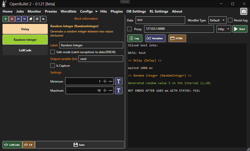Open Proxies section
Image resolution: width=250 pixels, height=151 pixels.
click(51, 11)
